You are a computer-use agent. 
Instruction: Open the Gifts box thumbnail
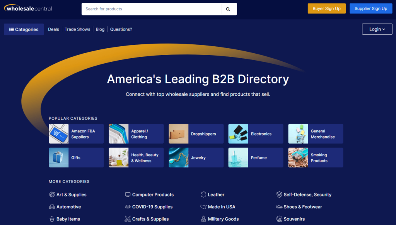tap(59, 157)
